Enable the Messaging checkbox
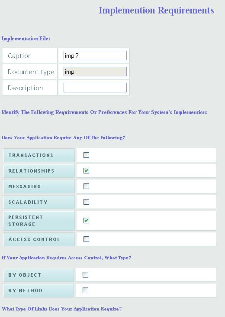The image size is (225, 317). pyautogui.click(x=86, y=186)
